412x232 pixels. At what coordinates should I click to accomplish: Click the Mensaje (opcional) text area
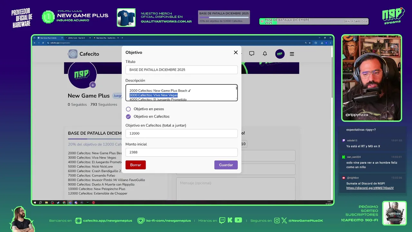(236, 189)
